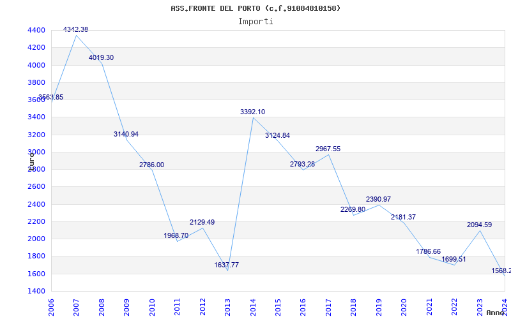Select the 2129.49 data label
This screenshot has height=319, width=511.
pos(202,222)
